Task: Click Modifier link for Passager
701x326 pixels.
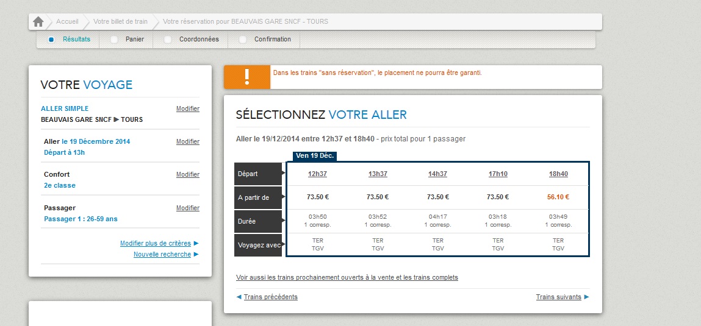Action: coord(188,208)
